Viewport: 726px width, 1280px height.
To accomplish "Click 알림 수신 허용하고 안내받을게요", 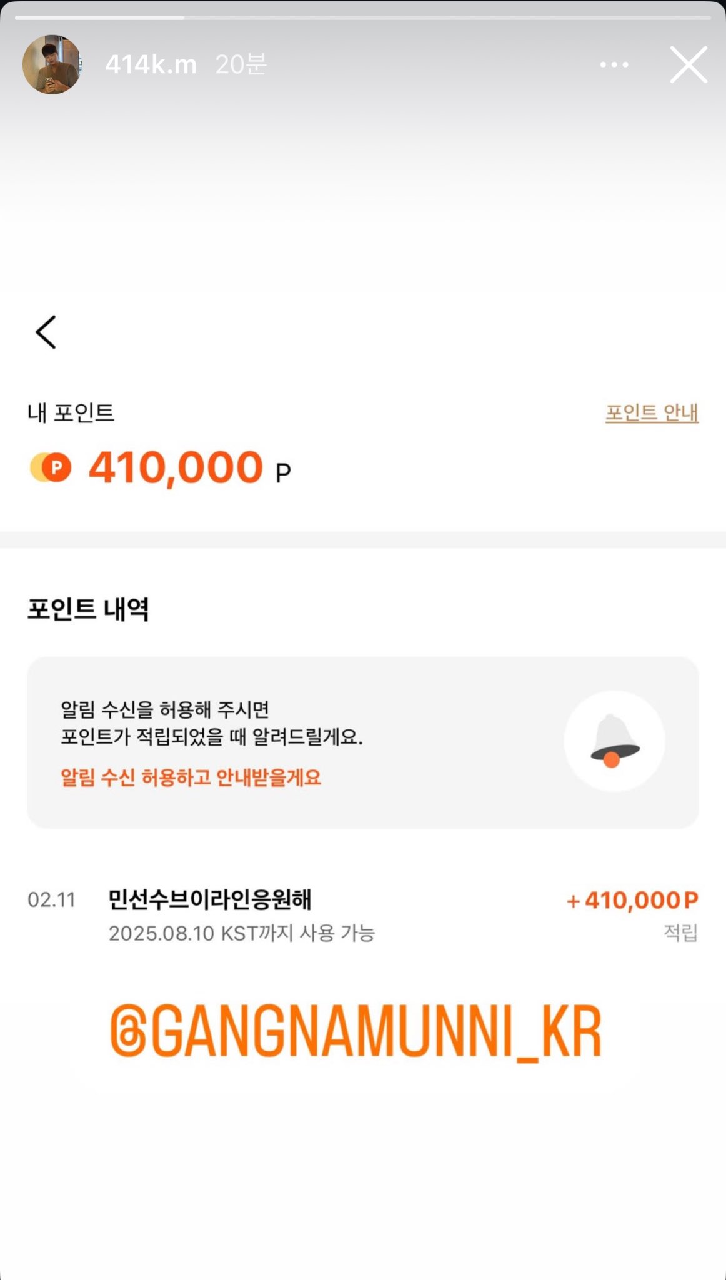I will coord(191,777).
